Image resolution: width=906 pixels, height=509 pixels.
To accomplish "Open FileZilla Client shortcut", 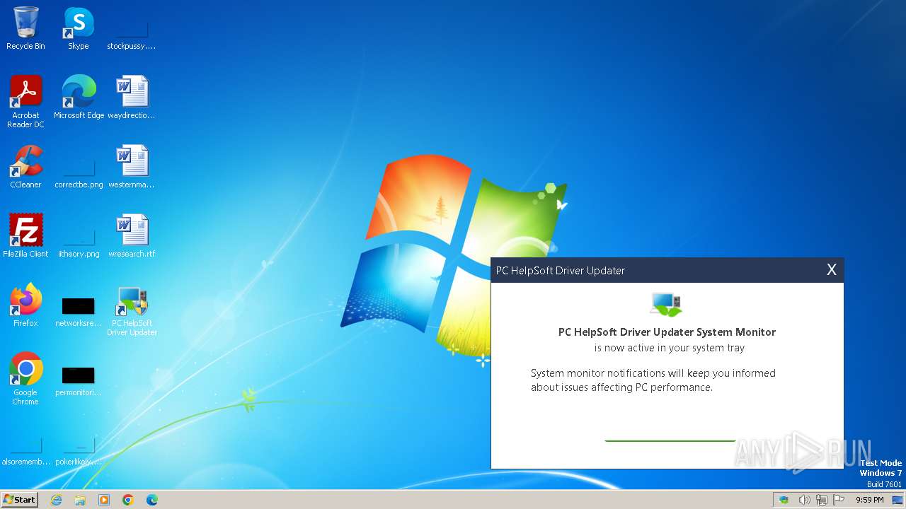I will [25, 236].
